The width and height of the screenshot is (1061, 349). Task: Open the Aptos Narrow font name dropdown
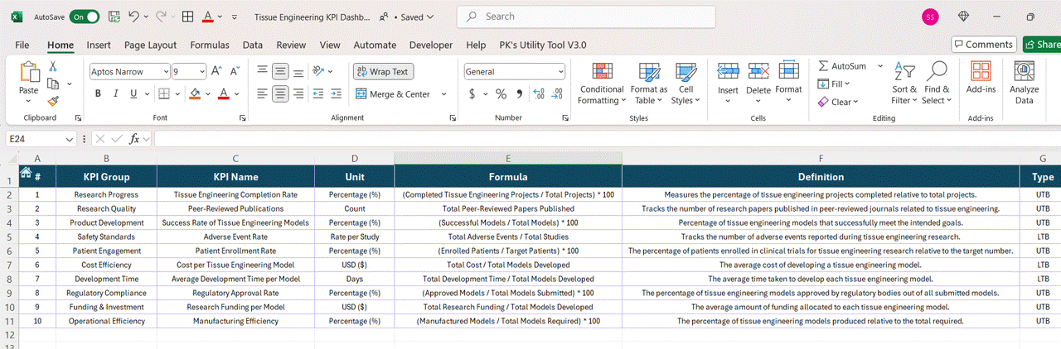click(x=164, y=72)
